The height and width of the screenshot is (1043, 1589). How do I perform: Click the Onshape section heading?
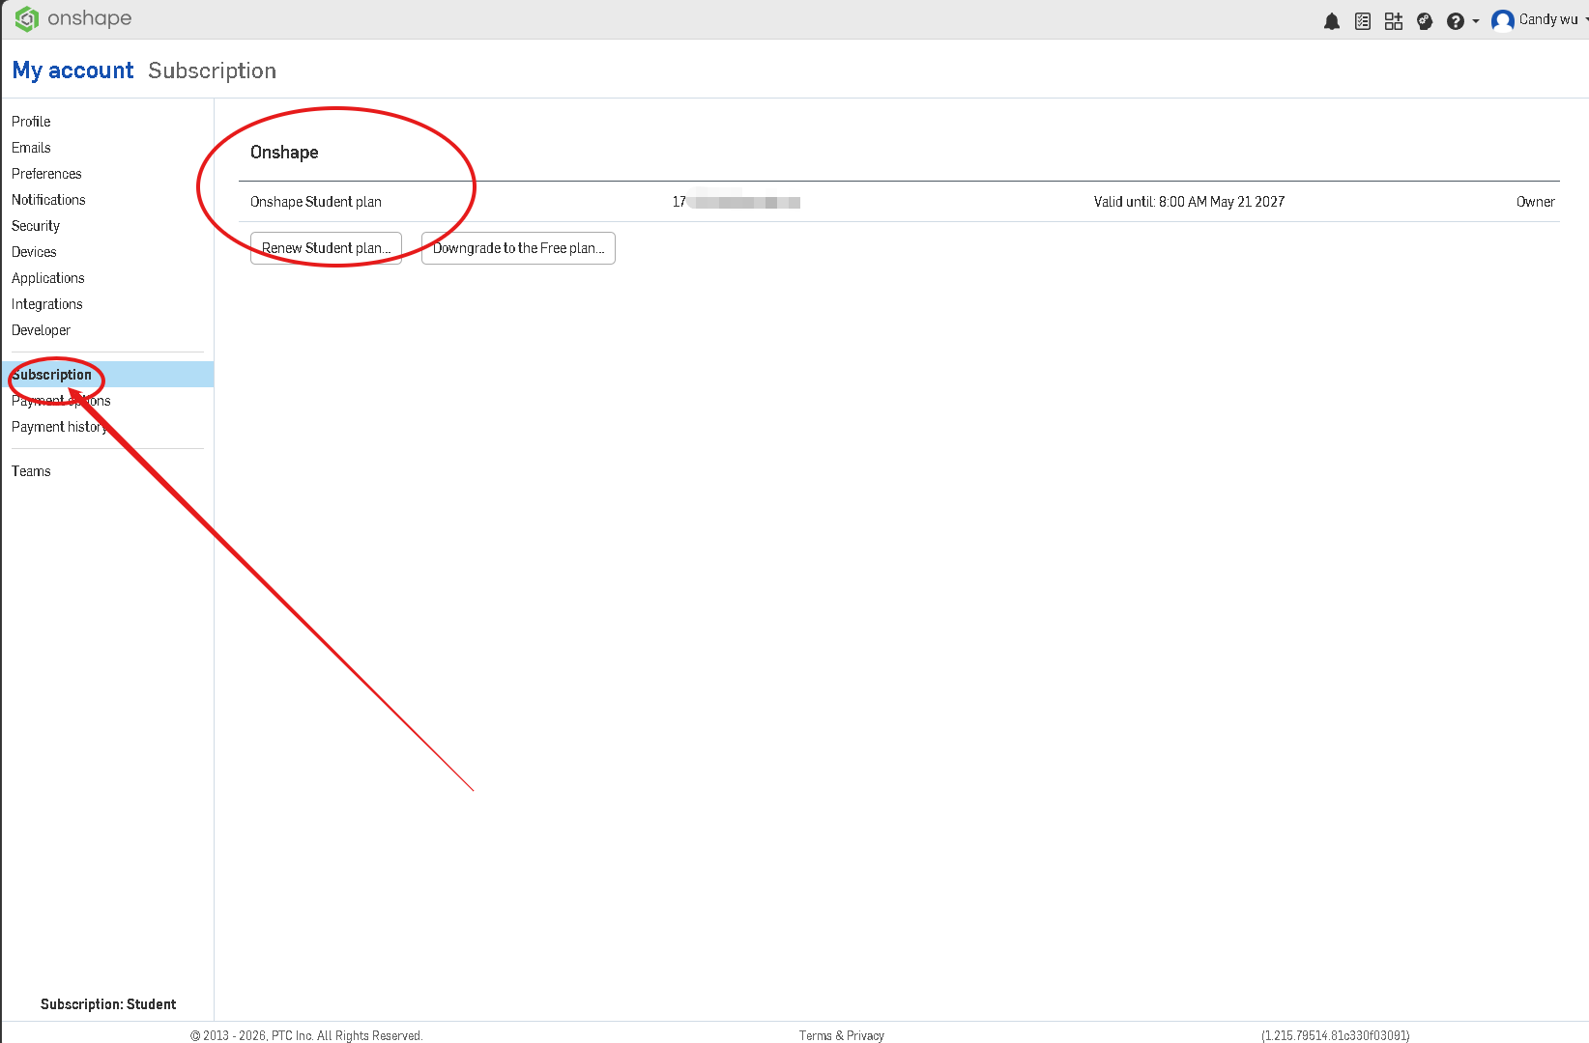click(284, 153)
